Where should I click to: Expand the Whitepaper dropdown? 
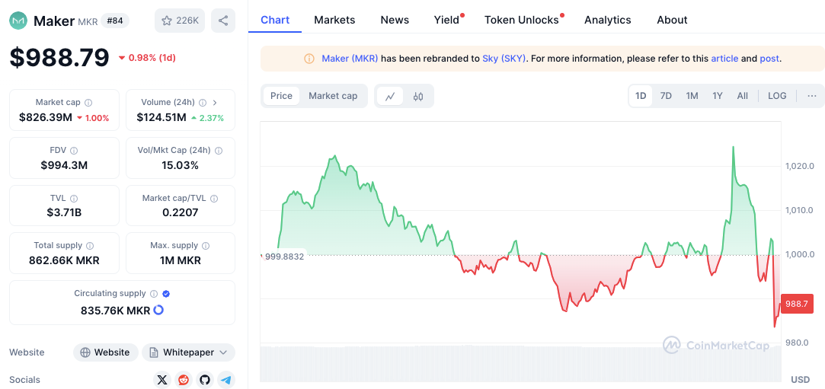click(x=188, y=352)
